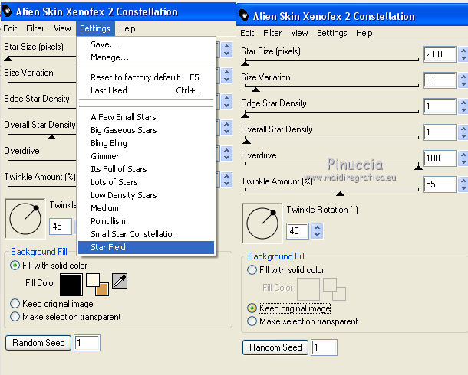
Task: Open the Settings menu in left window
Action: click(x=95, y=28)
